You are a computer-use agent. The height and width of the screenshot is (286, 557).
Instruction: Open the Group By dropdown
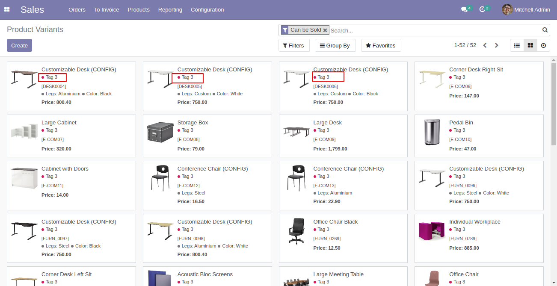335,45
